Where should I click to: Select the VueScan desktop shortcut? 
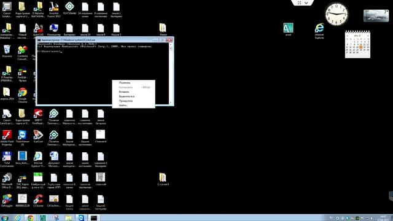tap(38, 137)
